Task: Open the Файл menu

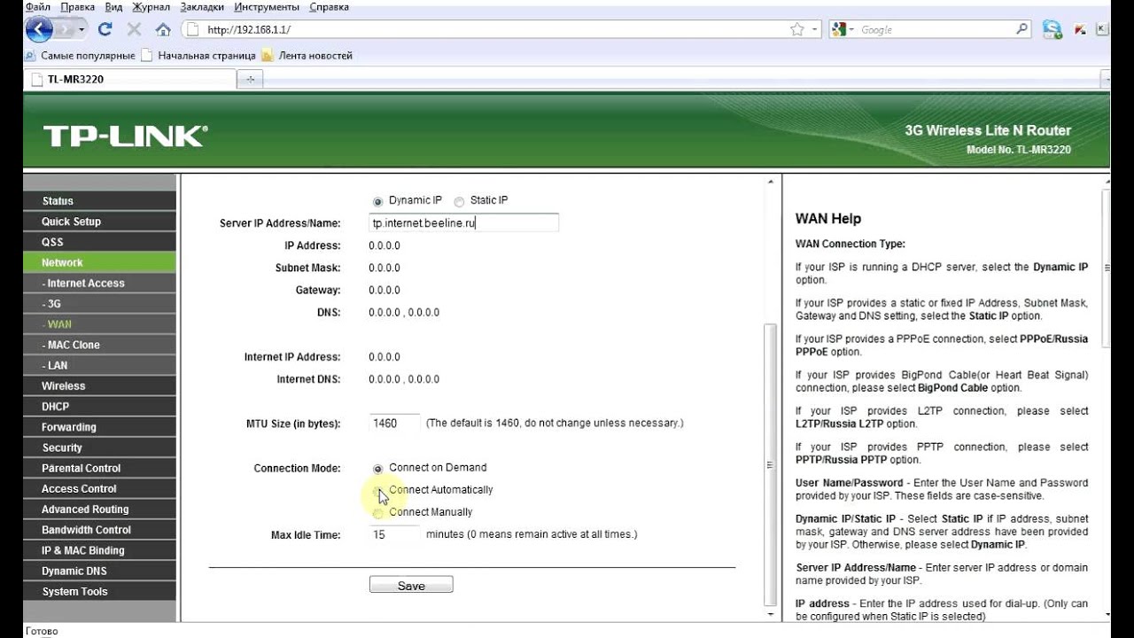Action: click(x=38, y=7)
